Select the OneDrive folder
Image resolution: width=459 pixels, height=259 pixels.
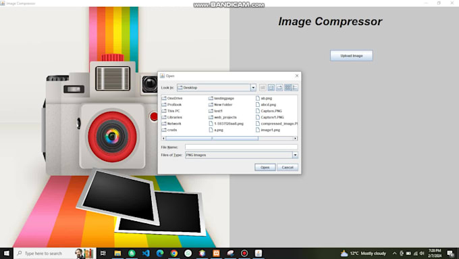coord(172,98)
